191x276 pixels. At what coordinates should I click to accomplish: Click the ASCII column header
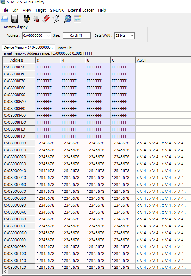point(163,60)
